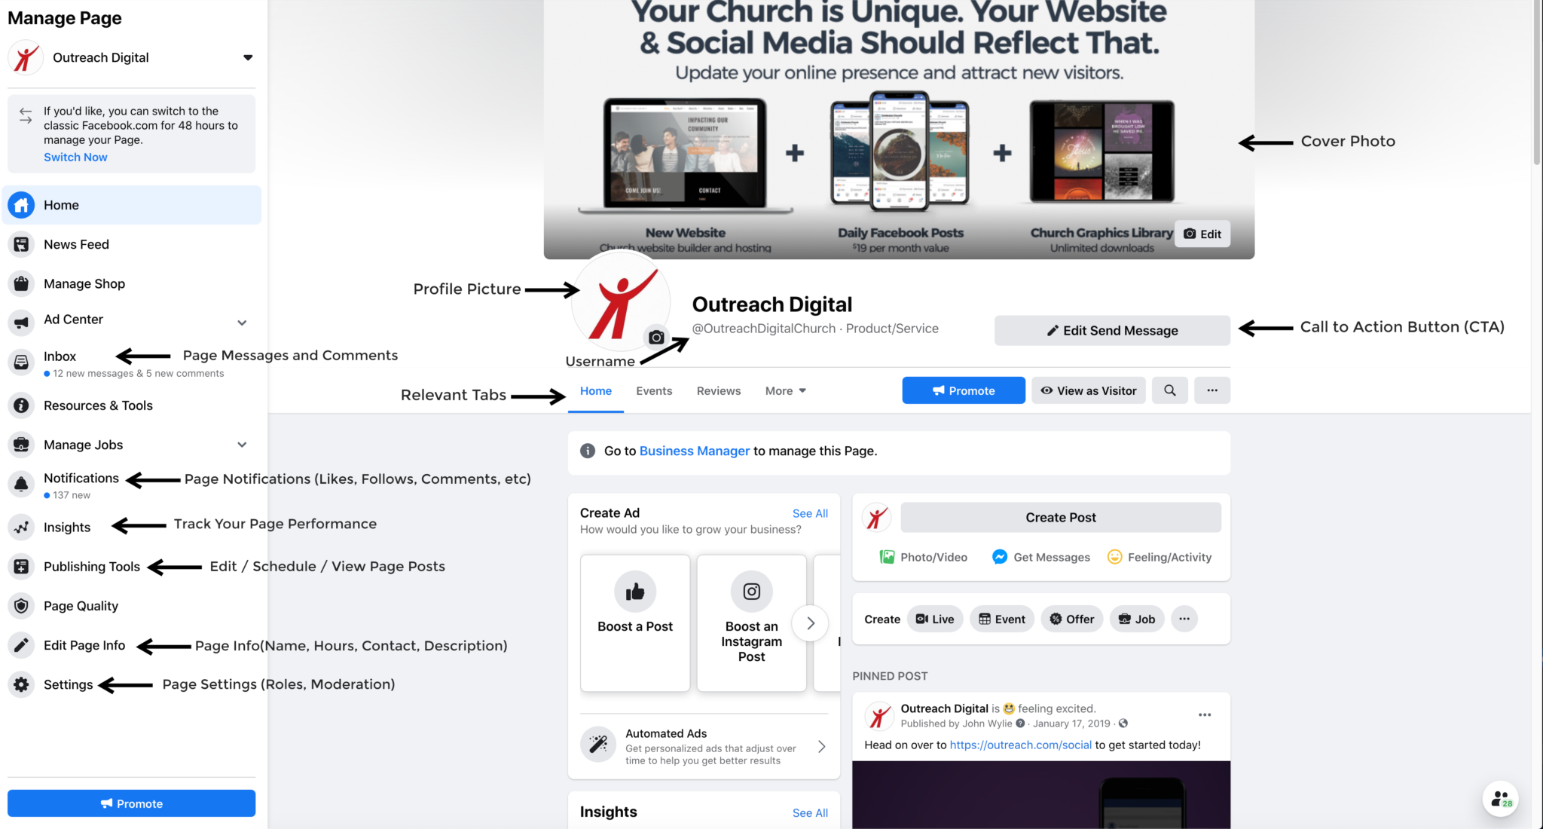Select Manage Shop in sidebar
The width and height of the screenshot is (1543, 829).
click(132, 283)
